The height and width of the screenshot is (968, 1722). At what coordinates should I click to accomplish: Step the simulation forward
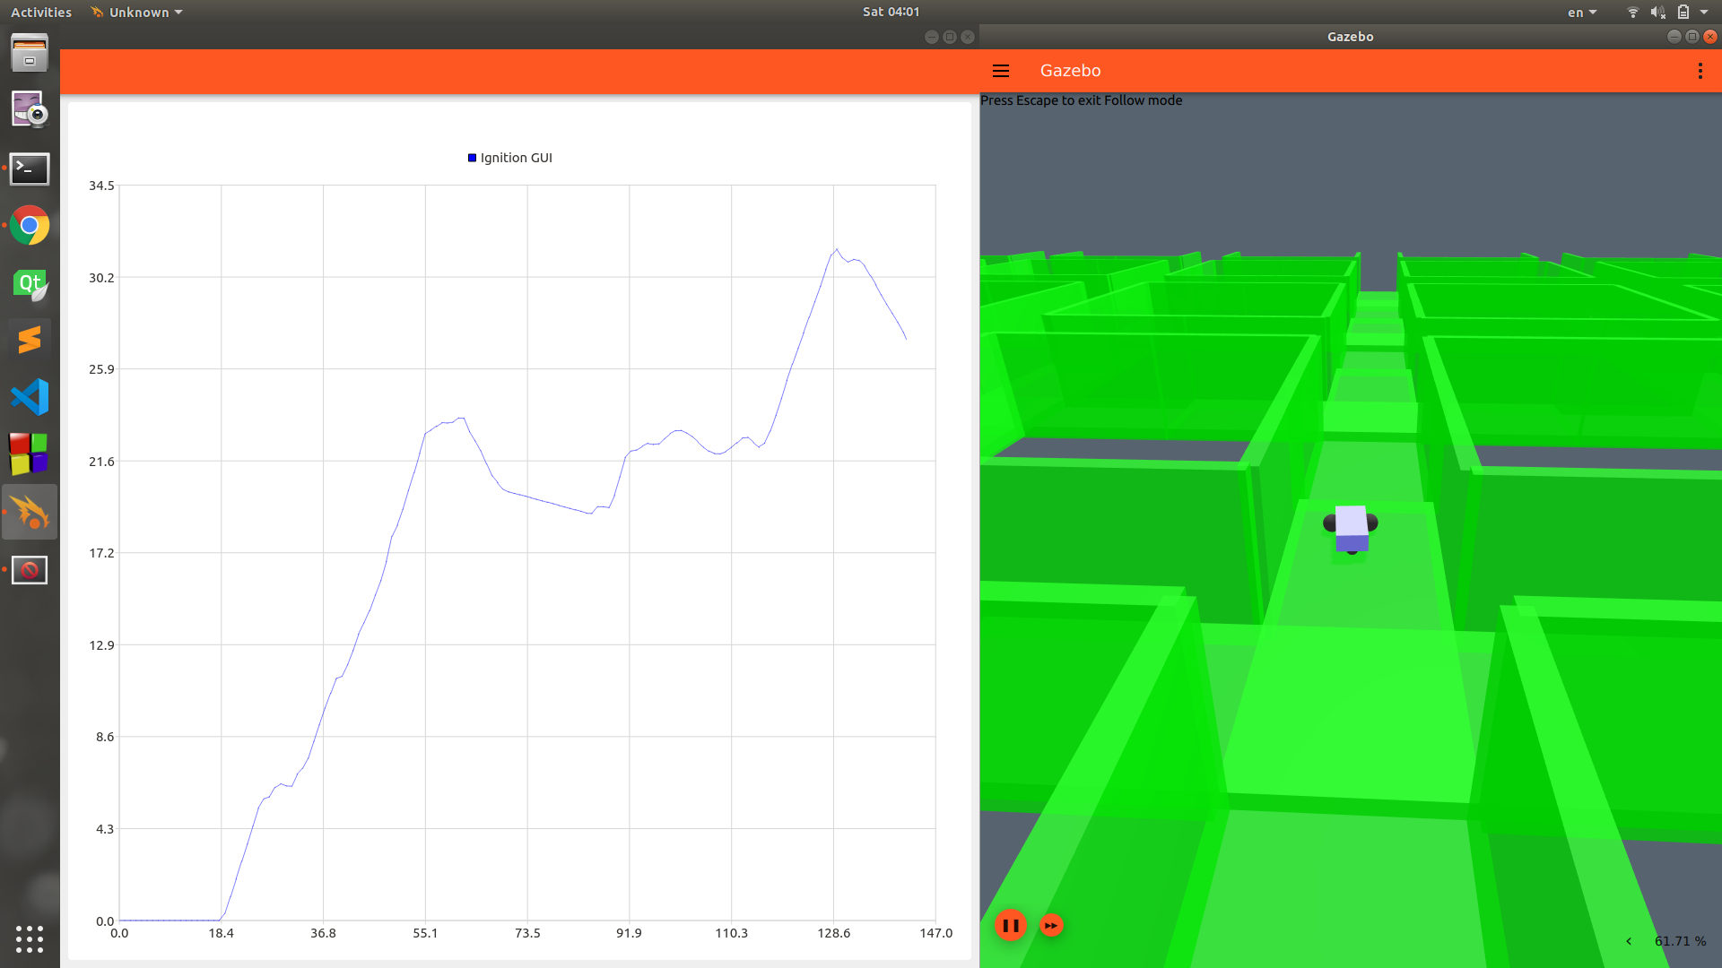coord(1051,925)
